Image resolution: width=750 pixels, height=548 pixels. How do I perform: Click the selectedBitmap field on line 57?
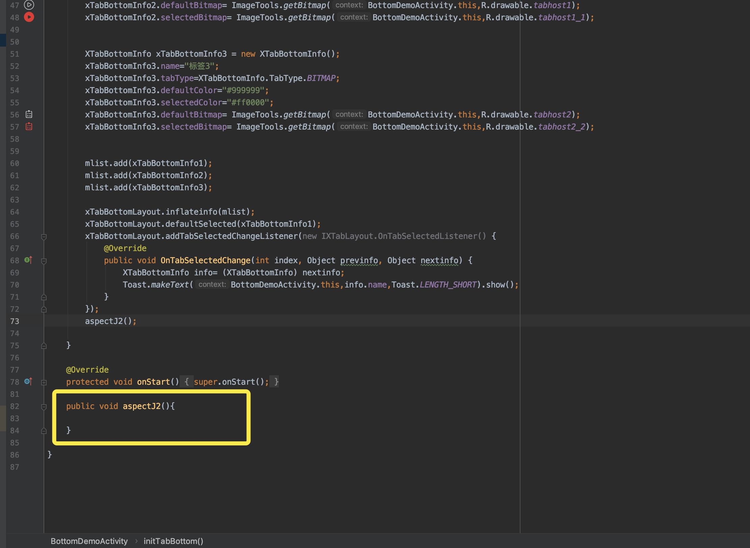193,127
